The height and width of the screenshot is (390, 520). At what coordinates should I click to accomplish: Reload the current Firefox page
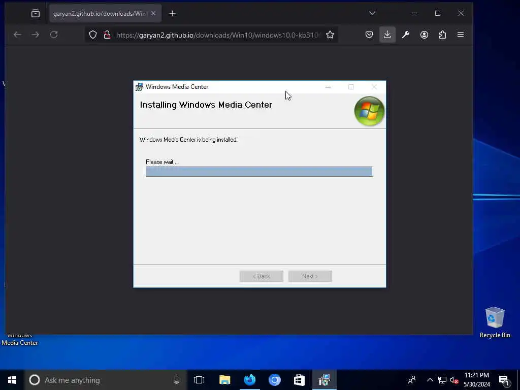54,35
